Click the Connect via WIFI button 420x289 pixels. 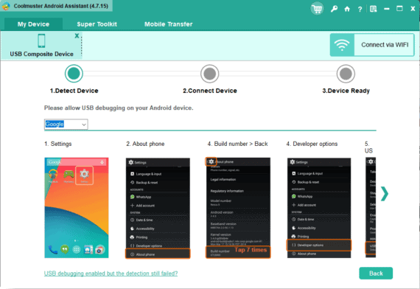372,45
